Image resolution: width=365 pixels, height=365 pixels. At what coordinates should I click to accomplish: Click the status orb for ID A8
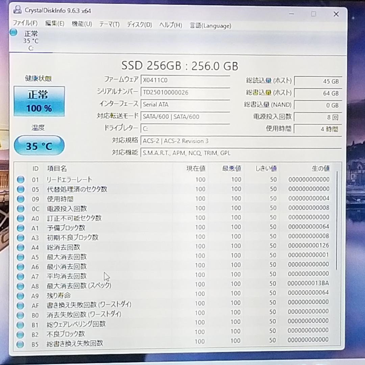click(x=21, y=286)
